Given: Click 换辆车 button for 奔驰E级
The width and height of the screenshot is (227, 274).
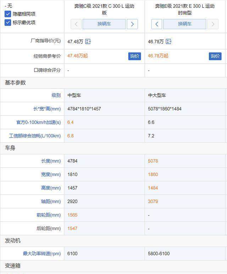Looking at the screenshot, I should pyautogui.click(x=184, y=24).
